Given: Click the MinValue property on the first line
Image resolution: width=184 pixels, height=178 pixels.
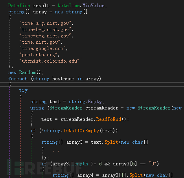Looking at the screenshot, I should point(93,6).
